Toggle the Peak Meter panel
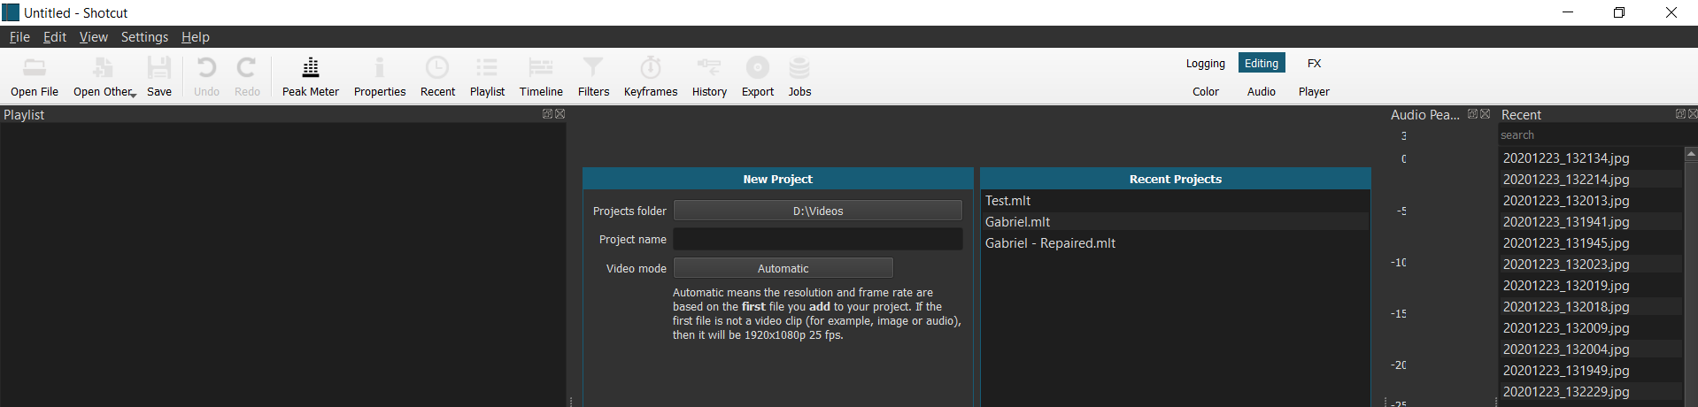 coord(311,76)
